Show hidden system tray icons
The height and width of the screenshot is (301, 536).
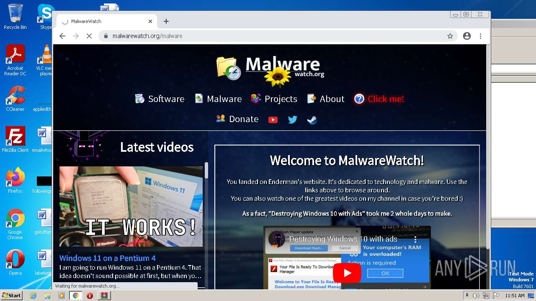[467, 296]
